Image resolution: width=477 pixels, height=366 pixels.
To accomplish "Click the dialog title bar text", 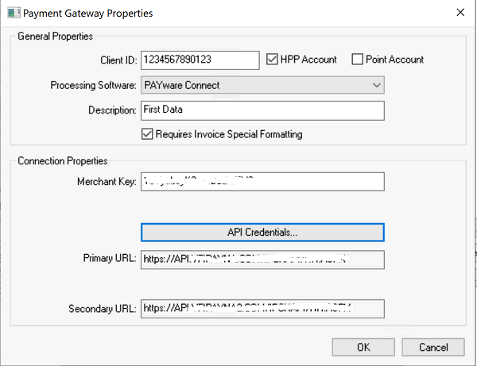I will [87, 13].
